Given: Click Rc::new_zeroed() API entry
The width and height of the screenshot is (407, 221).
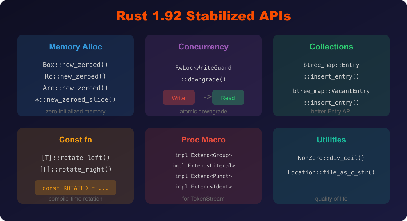Looking at the screenshot, I should pos(76,76).
